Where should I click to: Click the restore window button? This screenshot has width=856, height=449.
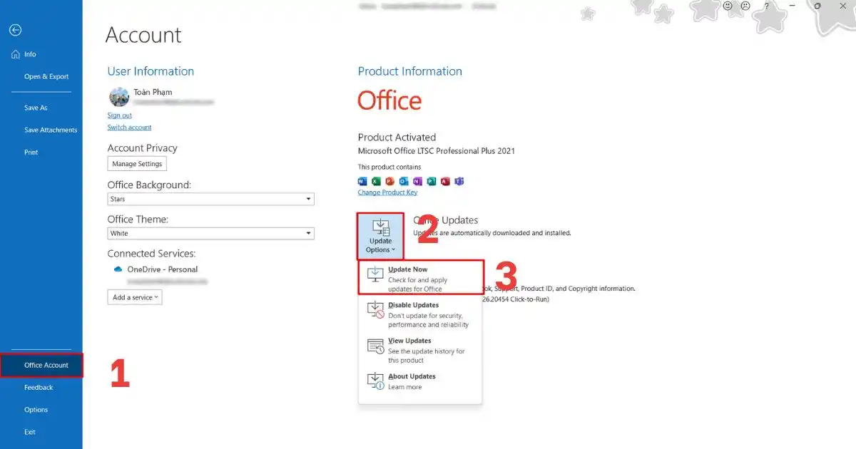(818, 6)
